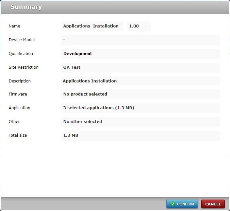230x211 pixels.
Task: Click the red CANCEL button
Action: click(213, 204)
